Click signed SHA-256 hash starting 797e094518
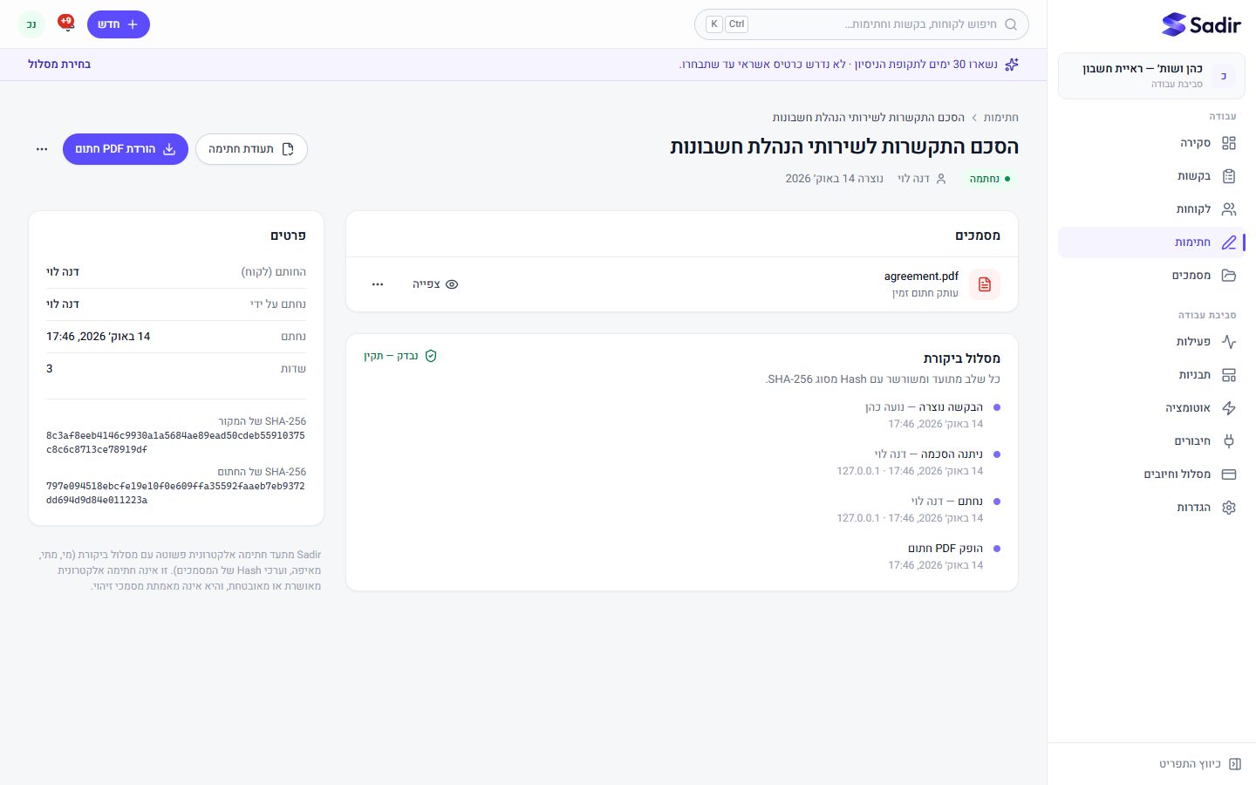Screen dimensions: 1256x785 175,493
